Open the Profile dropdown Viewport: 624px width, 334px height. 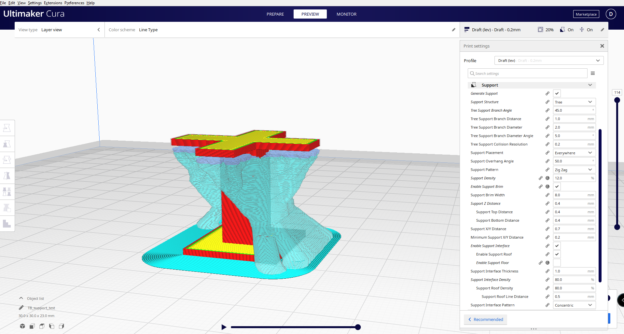[549, 61]
